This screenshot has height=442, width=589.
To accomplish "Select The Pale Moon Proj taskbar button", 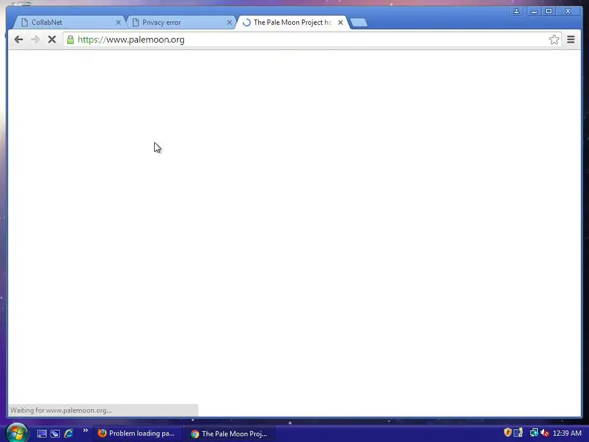I will [x=230, y=433].
